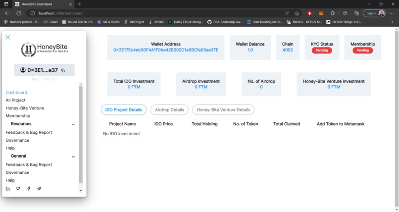The width and height of the screenshot is (399, 212).
Task: Open the LinkedIn social icon
Action: click(x=8, y=189)
